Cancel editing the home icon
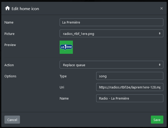The width and height of the screenshot is (168, 128). (12, 120)
